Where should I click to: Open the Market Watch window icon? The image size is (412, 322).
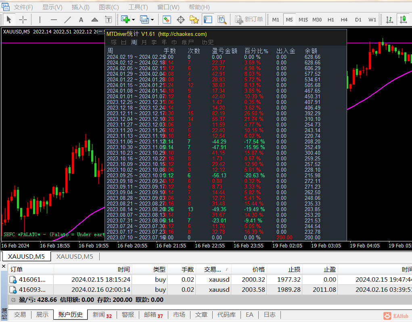click(167, 20)
